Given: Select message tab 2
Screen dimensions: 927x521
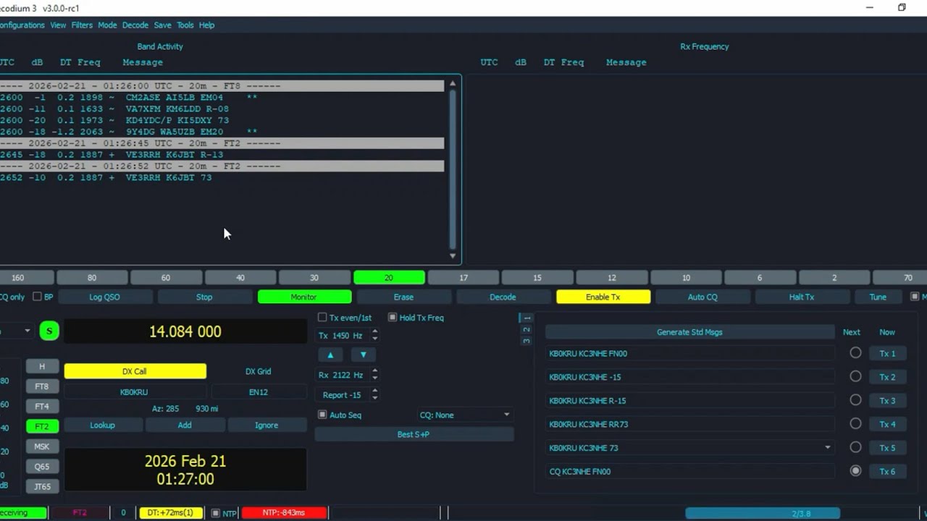Looking at the screenshot, I should pos(527,329).
